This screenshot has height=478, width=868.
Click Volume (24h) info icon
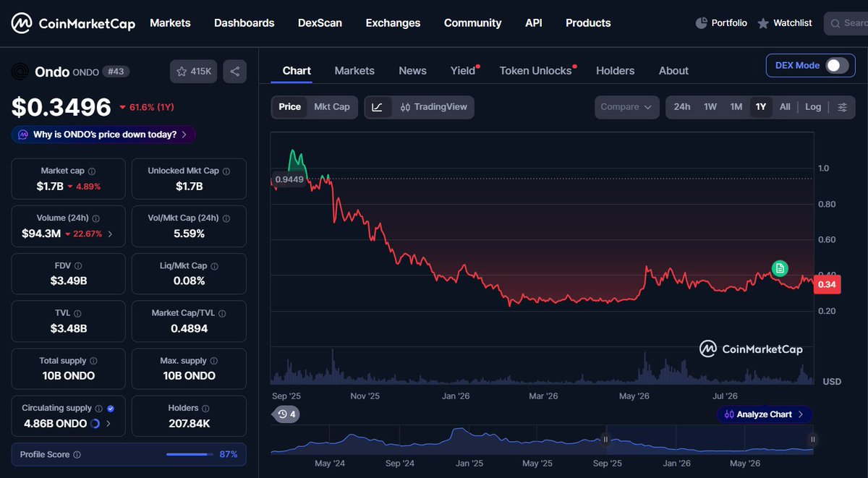(x=96, y=218)
